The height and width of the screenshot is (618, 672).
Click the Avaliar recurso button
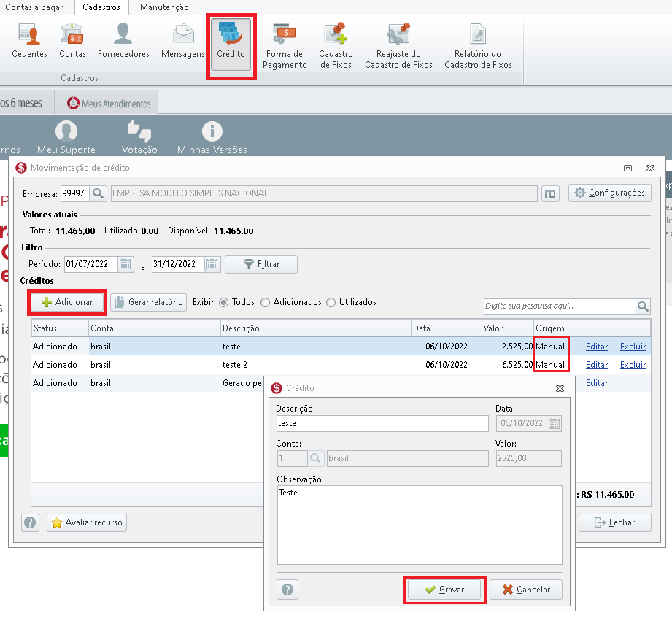(x=87, y=522)
